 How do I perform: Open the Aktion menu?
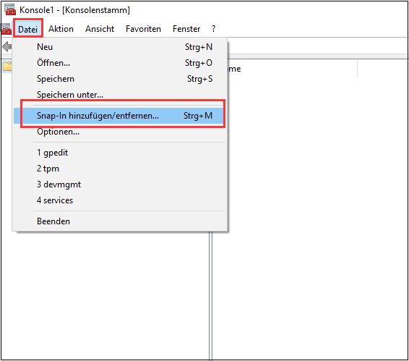tap(61, 29)
